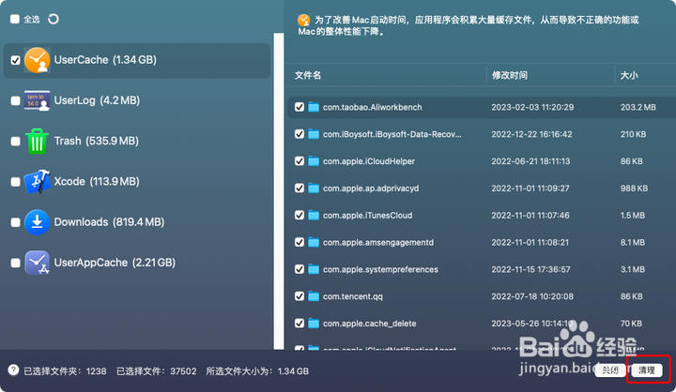Screen dimensions: 676x392
Task: Click file name com.apple.iCloudHelper
Action: pos(369,161)
